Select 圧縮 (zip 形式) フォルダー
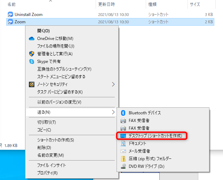The width and height of the screenshot is (223, 180). (x=163, y=159)
